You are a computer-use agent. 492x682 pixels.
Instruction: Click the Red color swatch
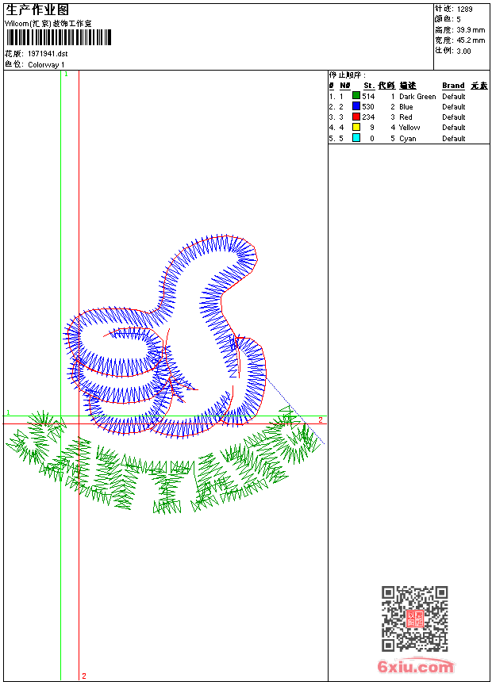tap(356, 117)
